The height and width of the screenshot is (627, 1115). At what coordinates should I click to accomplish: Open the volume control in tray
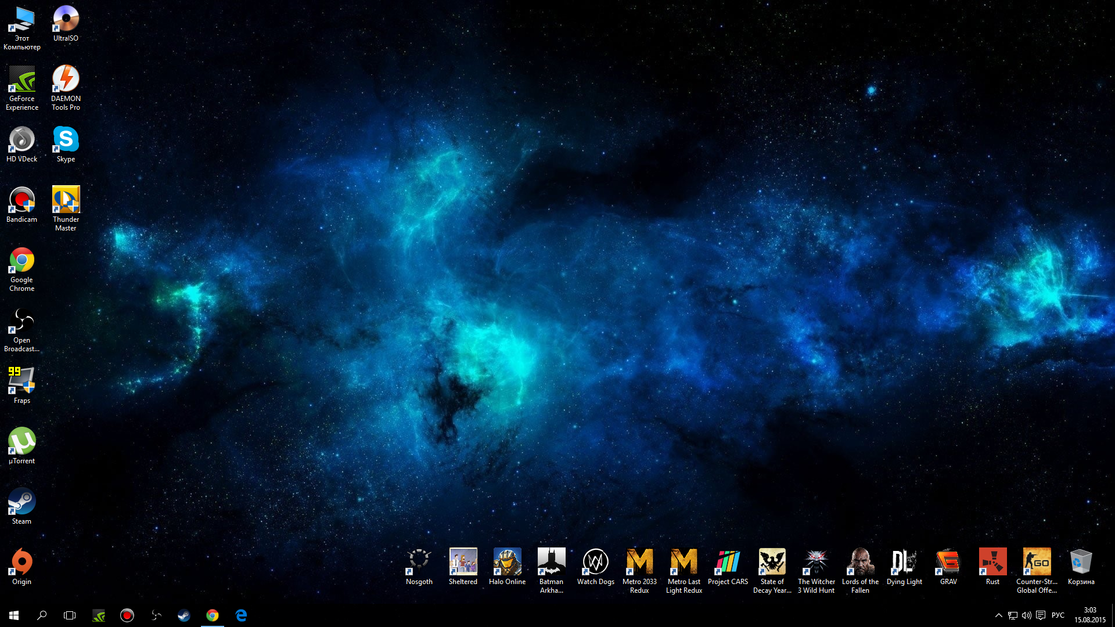[x=1026, y=615]
